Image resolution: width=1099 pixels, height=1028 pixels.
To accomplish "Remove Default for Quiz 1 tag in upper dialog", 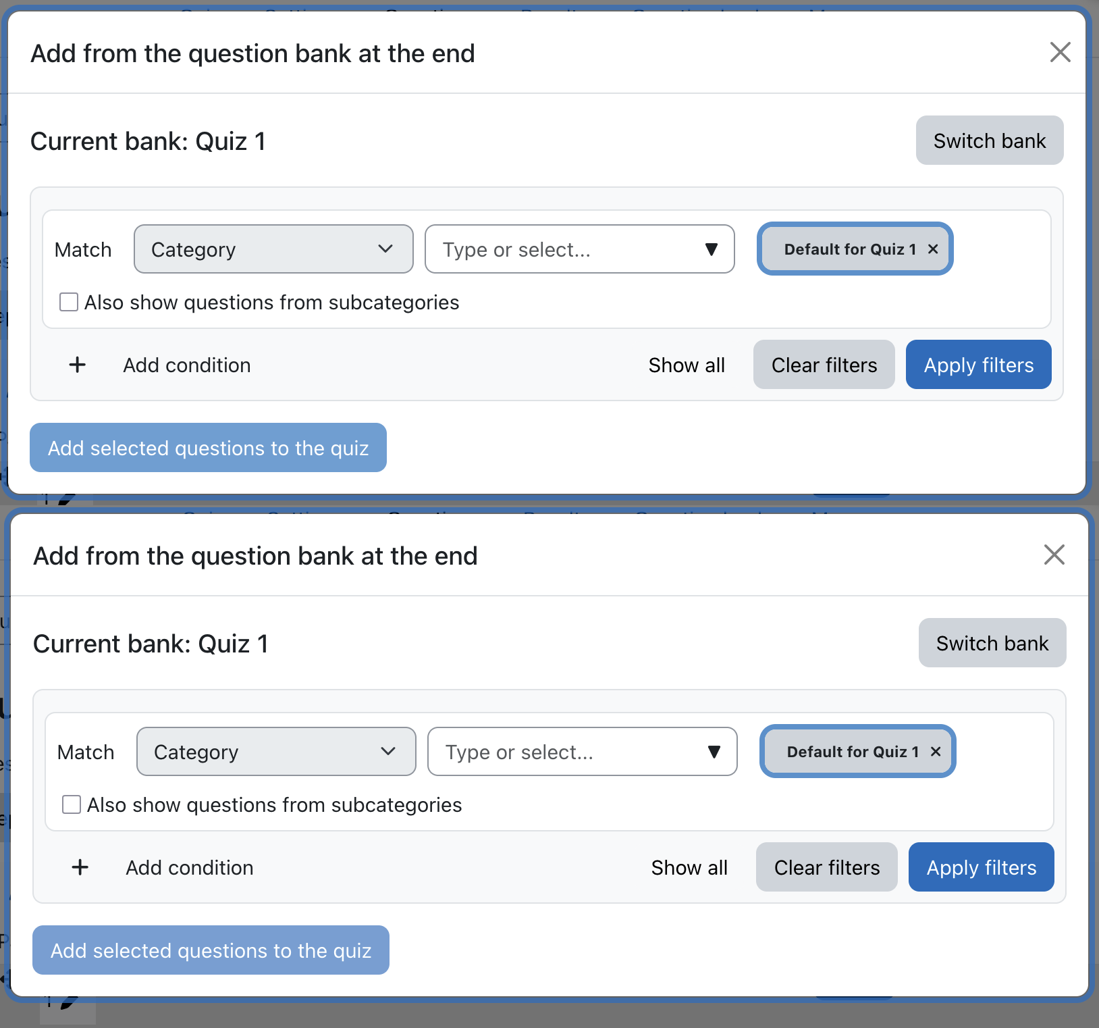I will coord(933,249).
